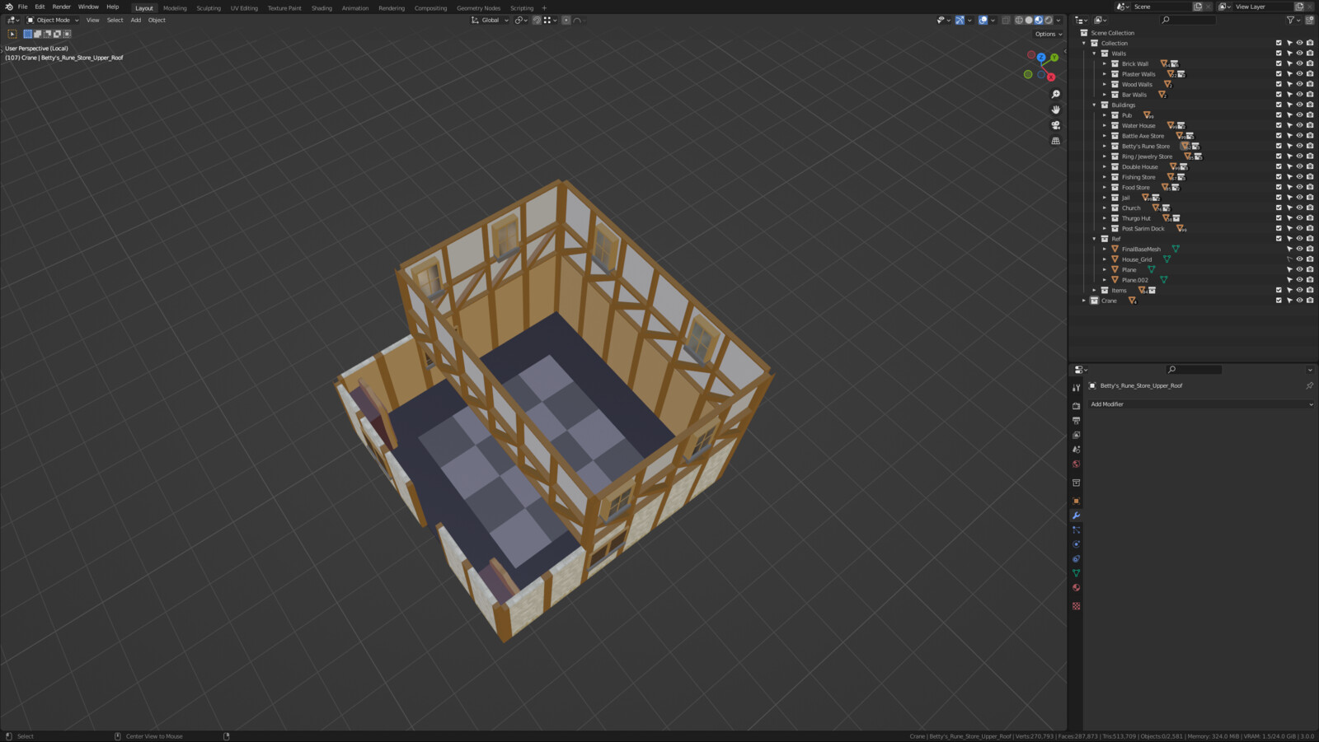Collapse the Buildings collection
This screenshot has height=742, width=1319.
point(1095,105)
